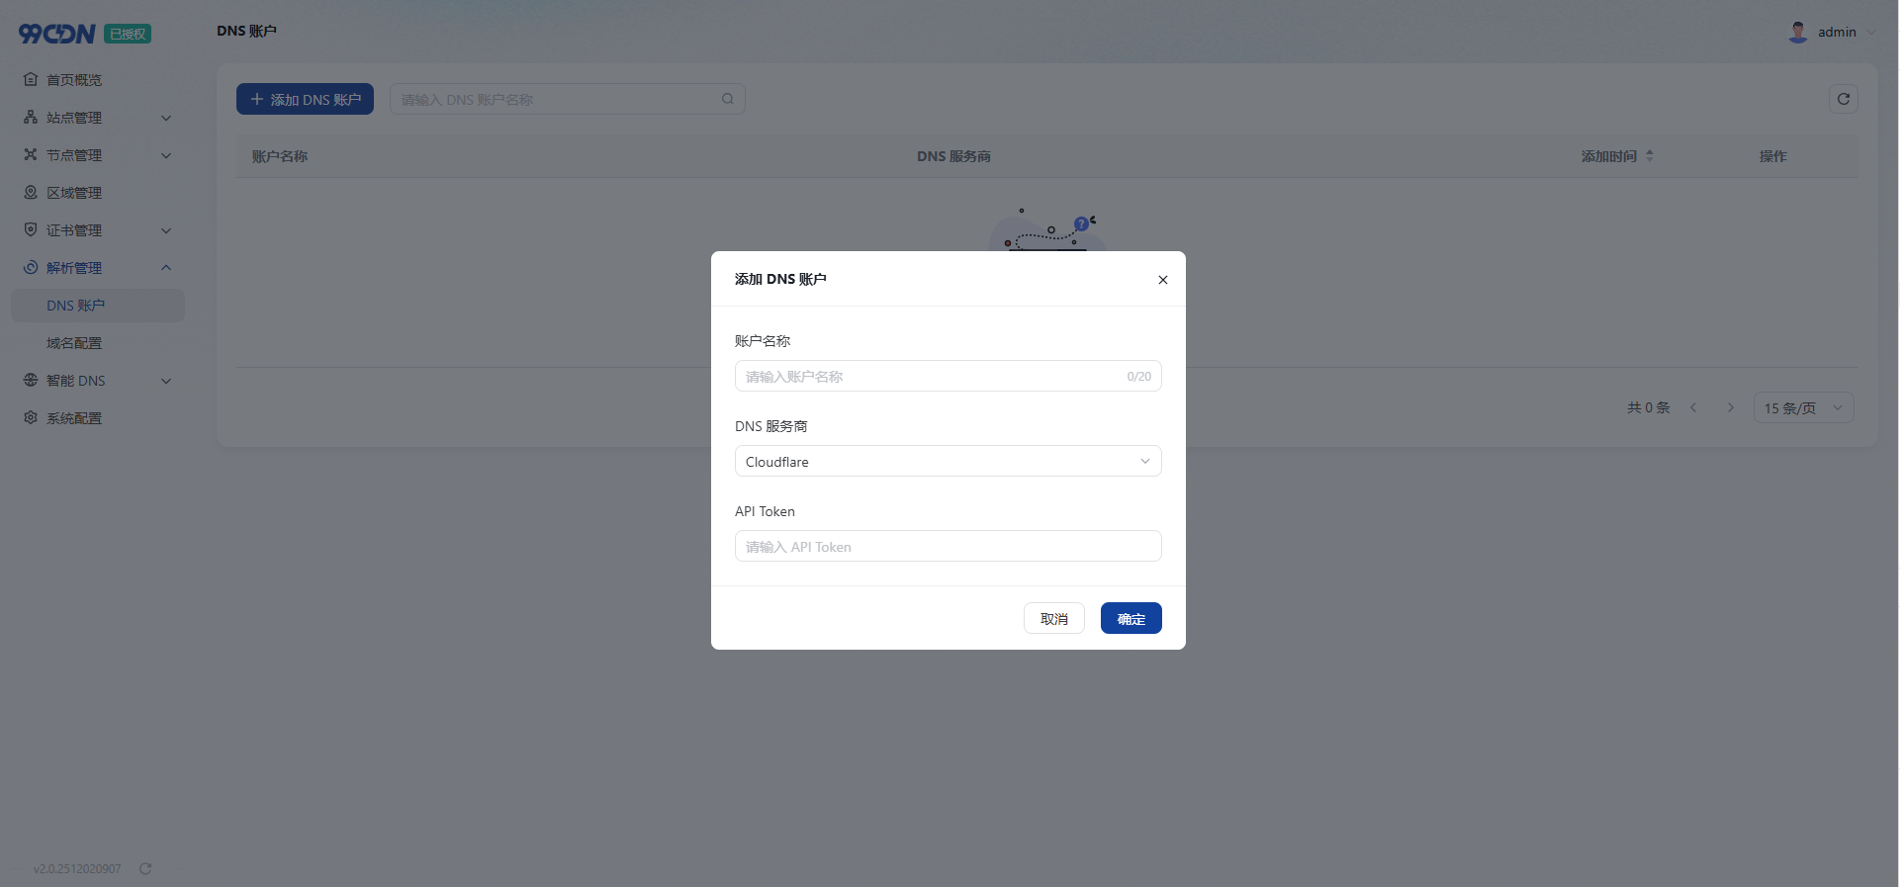Click the 确定 confirm button
Screen dimensions: 1900x887
pos(1131,619)
